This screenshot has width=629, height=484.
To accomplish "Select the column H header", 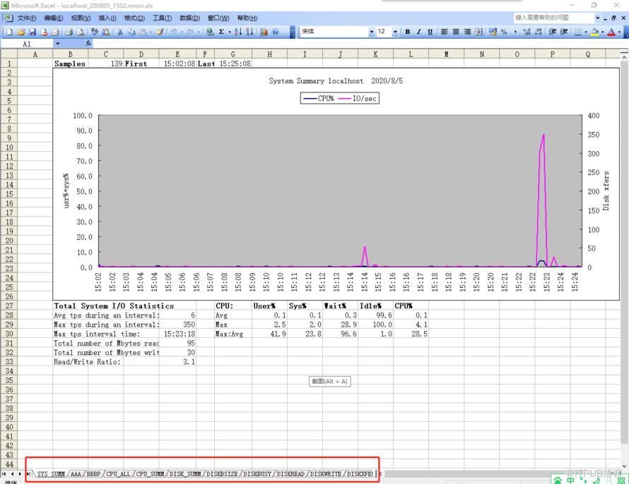I will pos(269,54).
